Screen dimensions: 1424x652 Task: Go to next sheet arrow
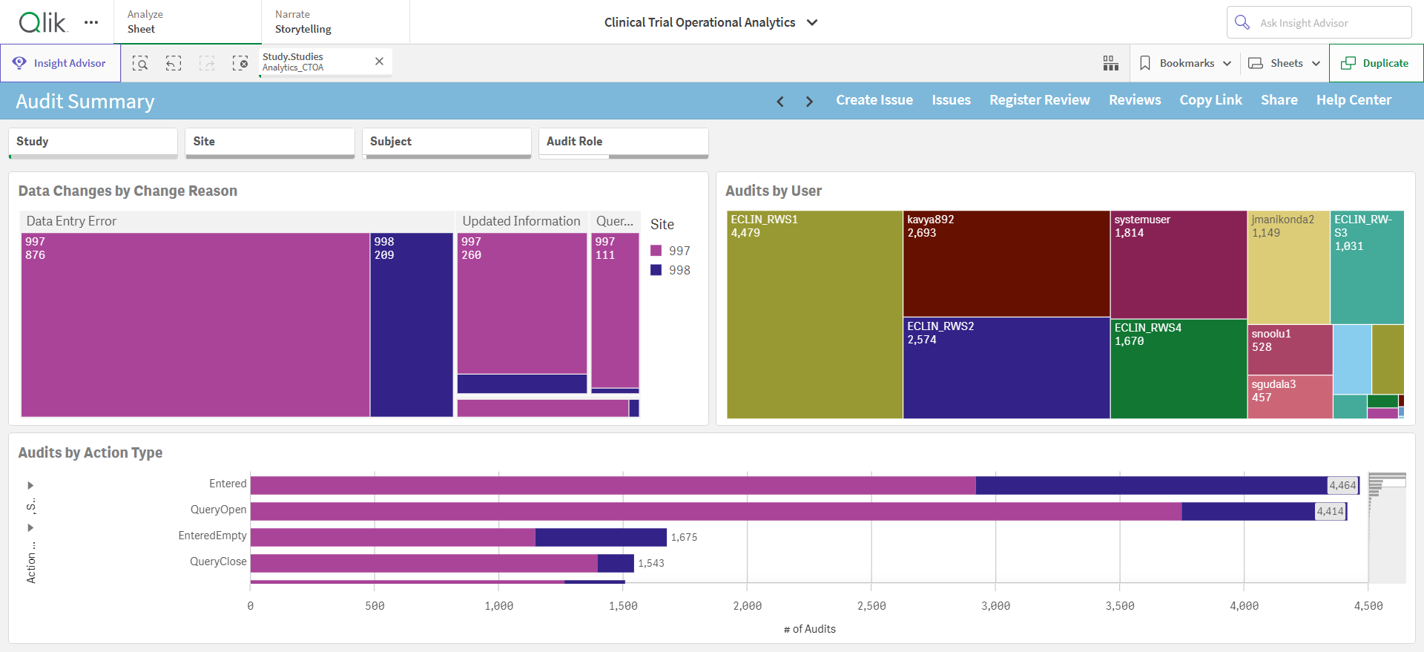[x=809, y=101]
